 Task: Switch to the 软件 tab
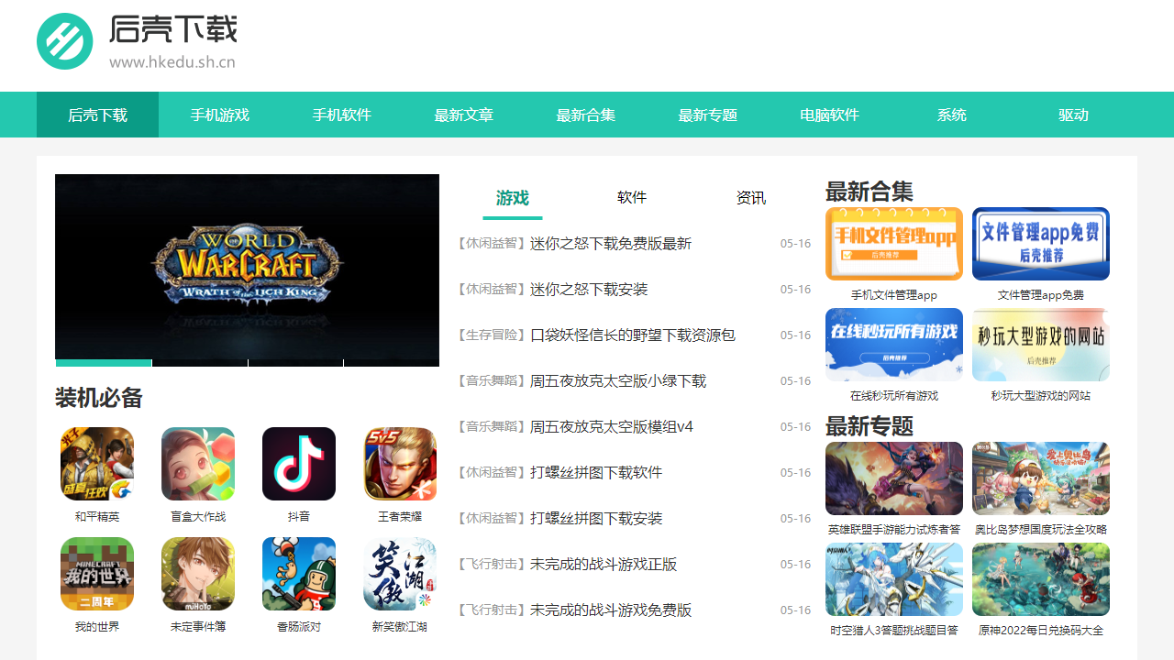[x=632, y=198]
